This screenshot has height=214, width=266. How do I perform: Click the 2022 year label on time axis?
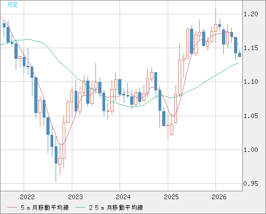(x=27, y=197)
